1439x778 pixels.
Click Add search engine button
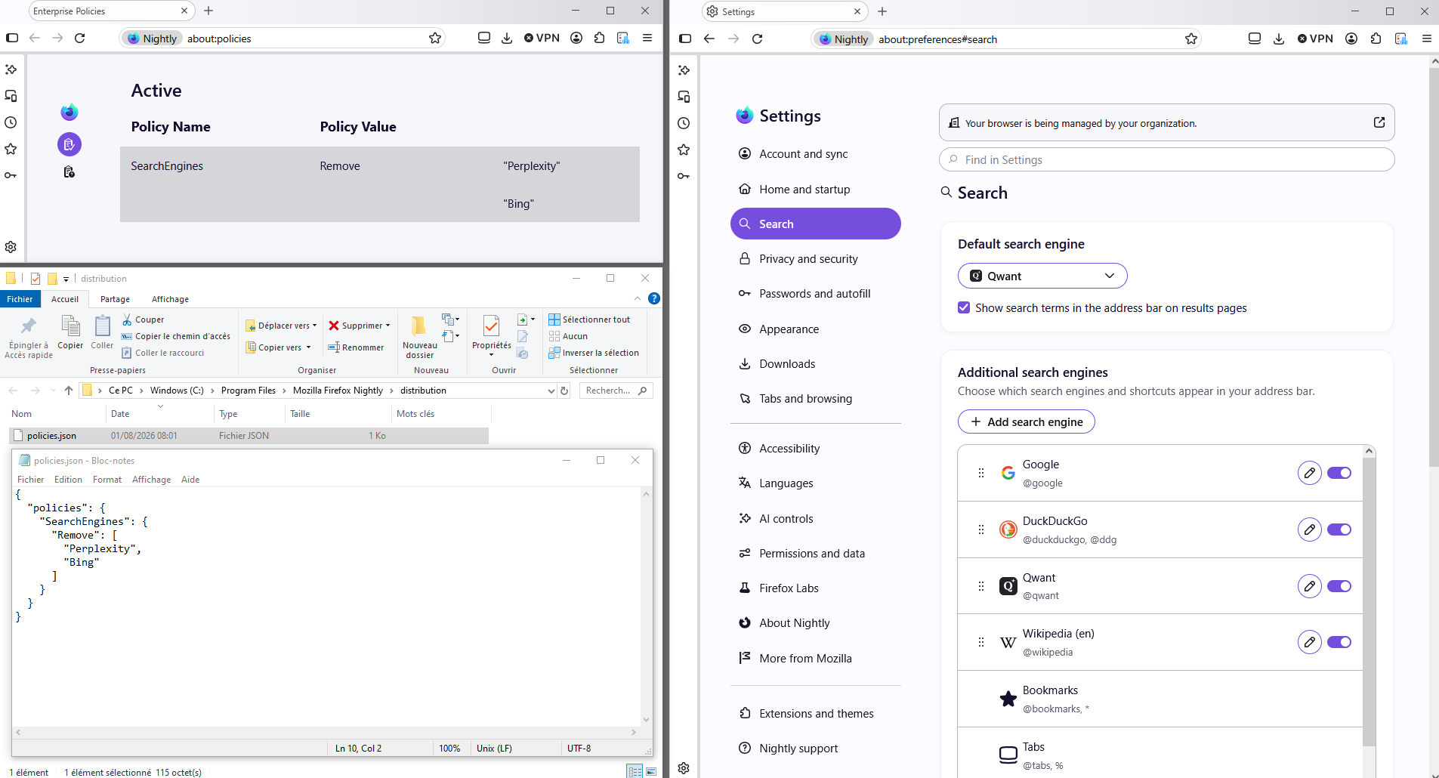point(1026,421)
